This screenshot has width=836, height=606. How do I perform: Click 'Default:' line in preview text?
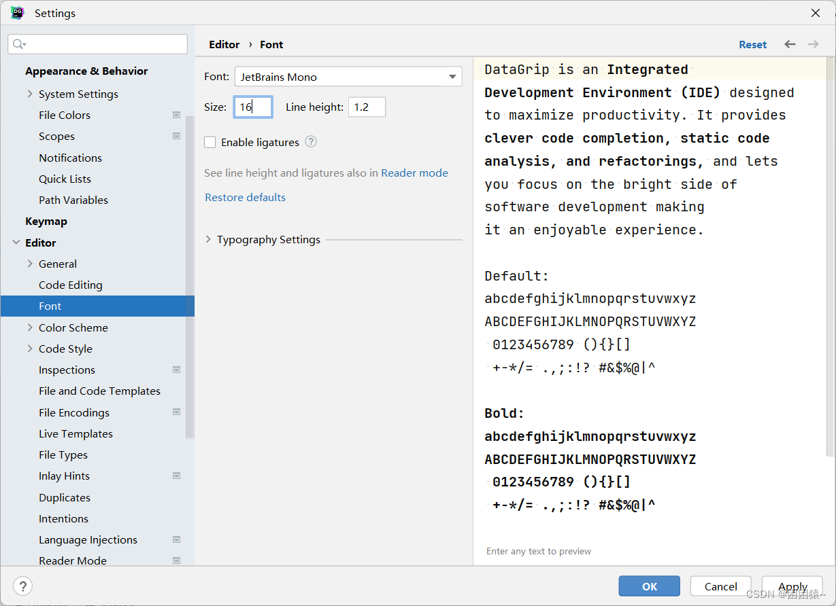tap(516, 276)
